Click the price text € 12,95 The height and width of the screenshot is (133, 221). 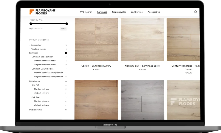pos(96,69)
